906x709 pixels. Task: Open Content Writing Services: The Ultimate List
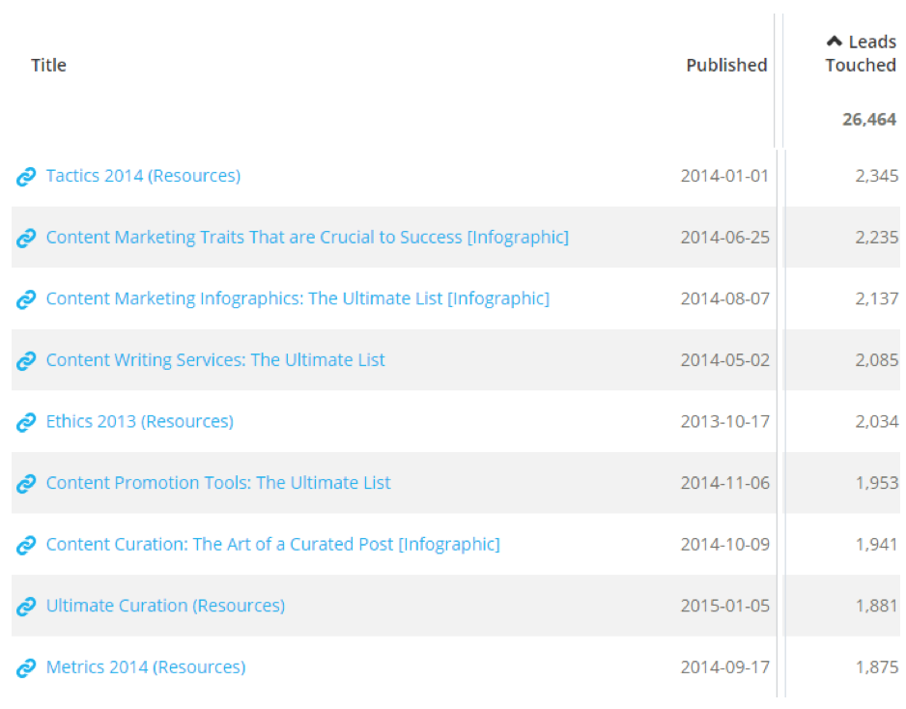point(215,360)
